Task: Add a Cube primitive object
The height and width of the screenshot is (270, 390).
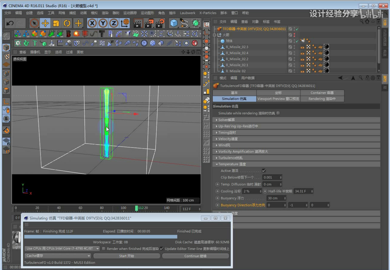Action: click(174, 23)
